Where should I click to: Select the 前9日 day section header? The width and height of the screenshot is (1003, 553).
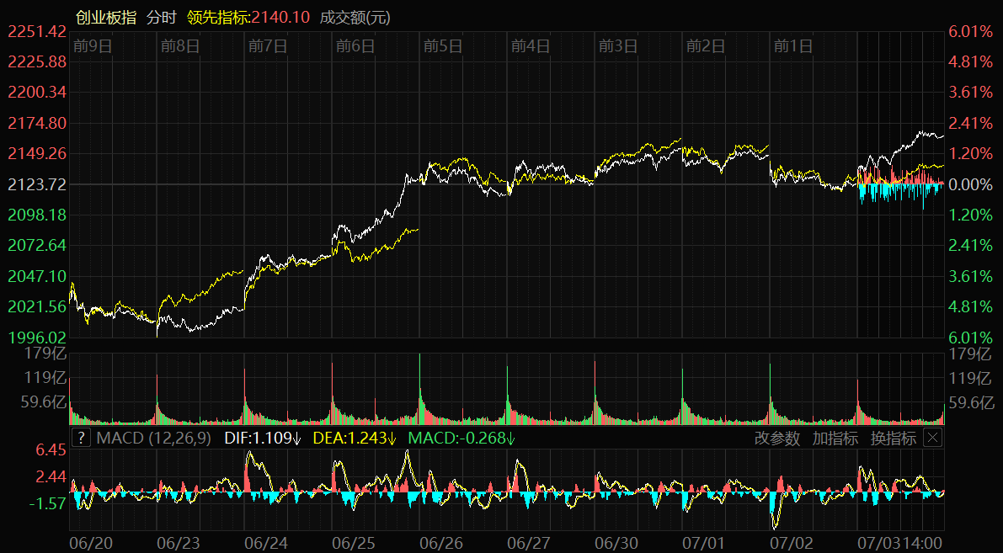(93, 46)
